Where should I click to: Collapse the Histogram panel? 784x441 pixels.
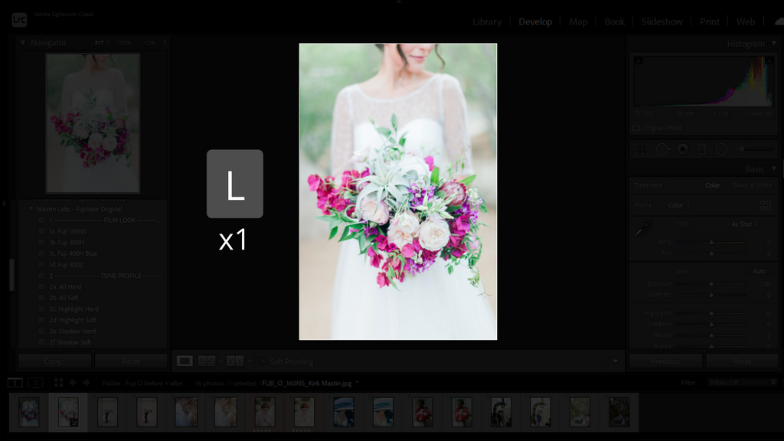pyautogui.click(x=774, y=44)
